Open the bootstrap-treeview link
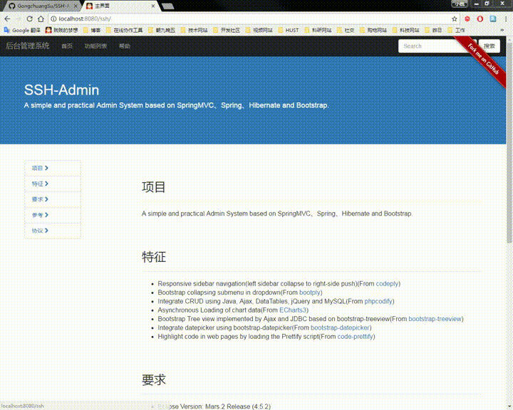This screenshot has height=410, width=513. 435,319
